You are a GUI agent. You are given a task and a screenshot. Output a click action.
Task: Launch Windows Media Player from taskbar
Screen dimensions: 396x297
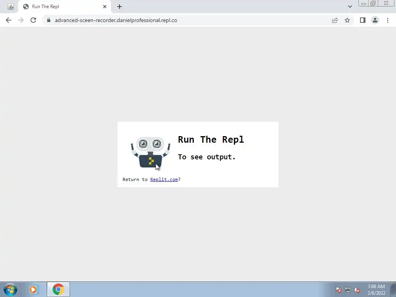33,289
